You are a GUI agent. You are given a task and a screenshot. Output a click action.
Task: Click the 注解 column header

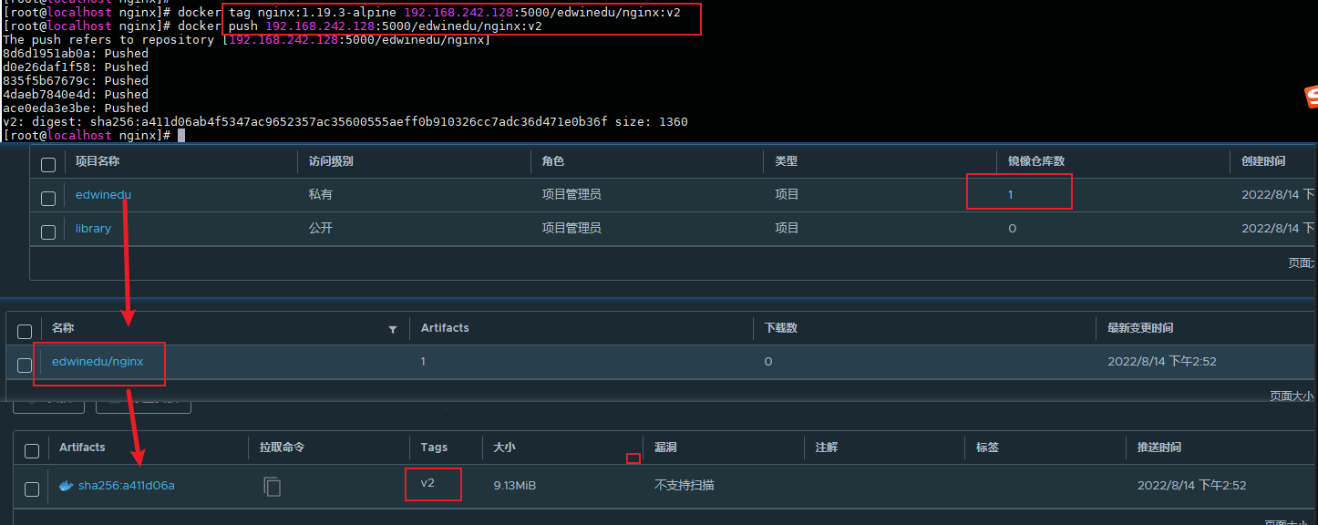click(827, 448)
